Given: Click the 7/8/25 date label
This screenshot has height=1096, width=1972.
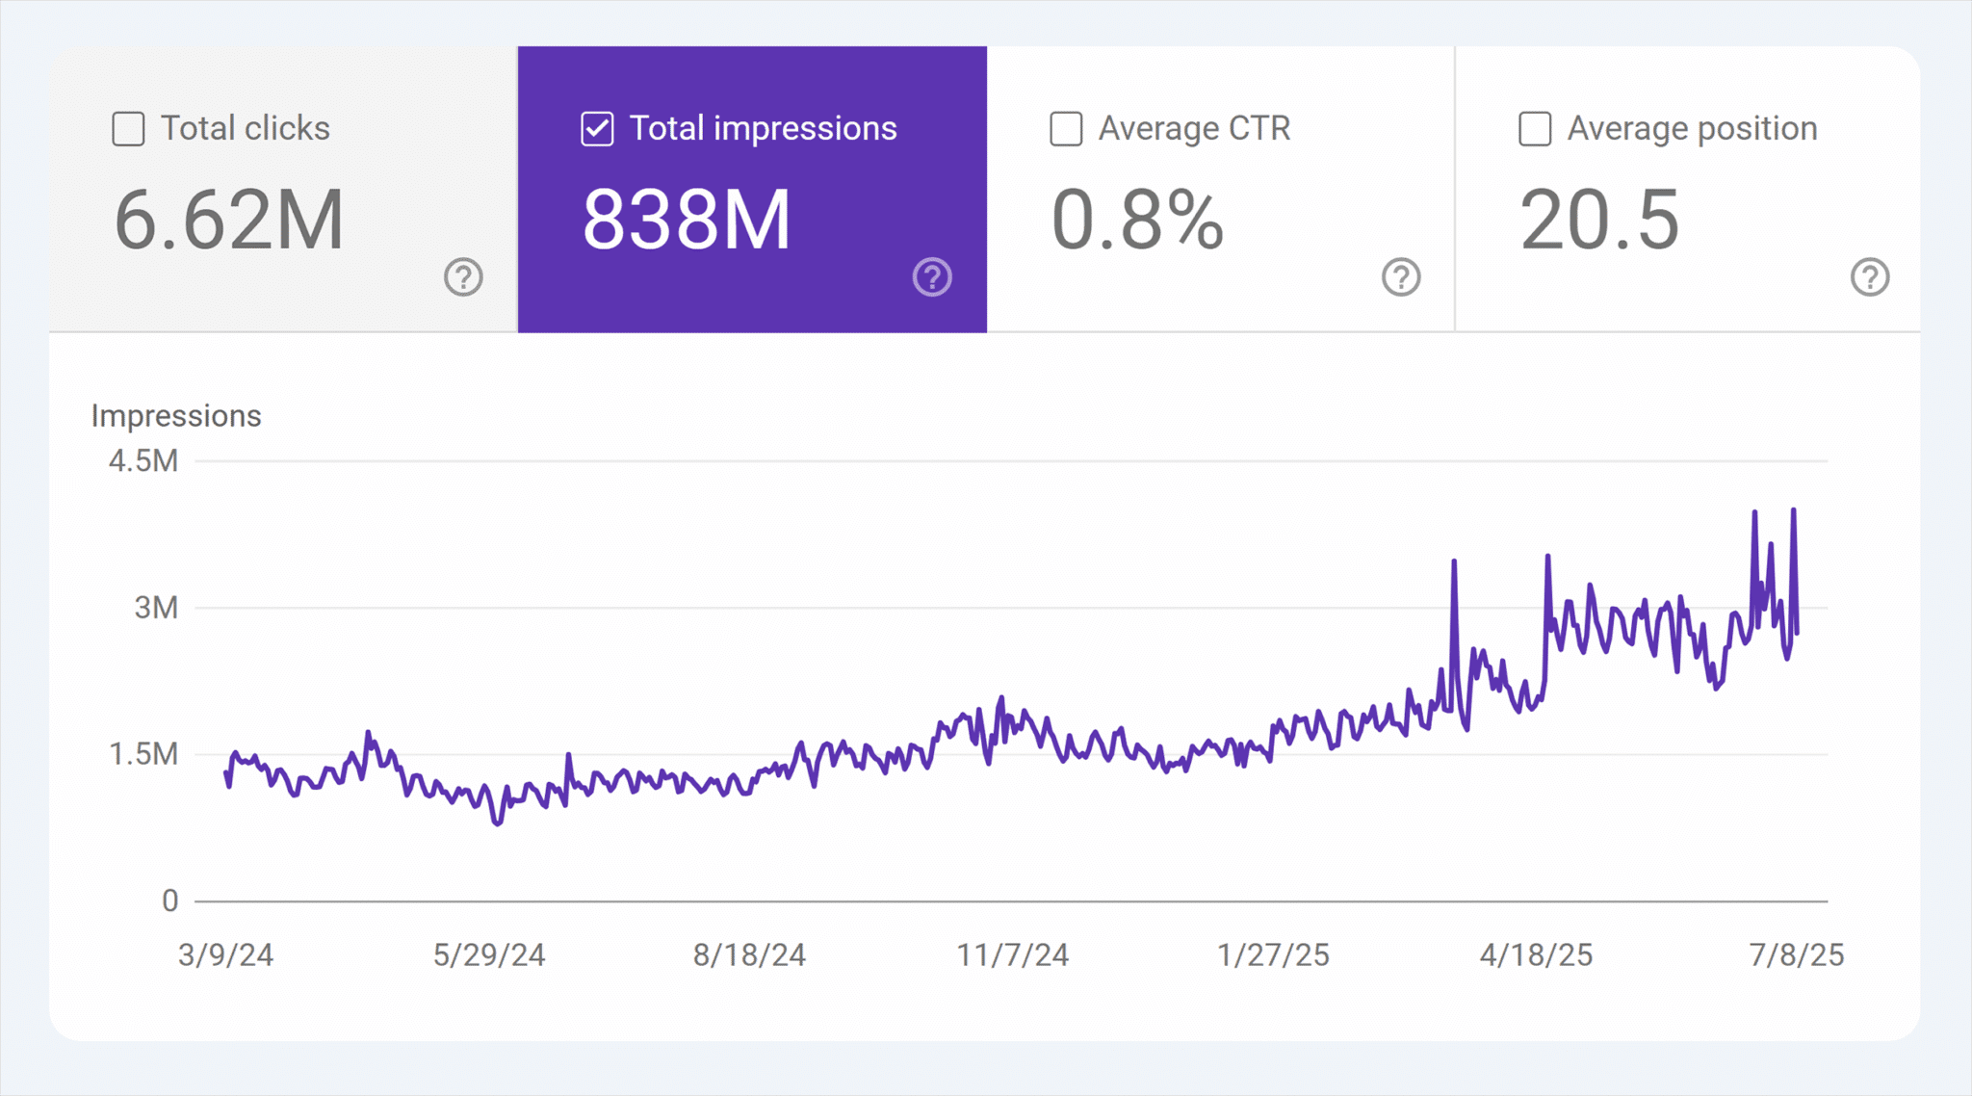Looking at the screenshot, I should [x=1797, y=955].
